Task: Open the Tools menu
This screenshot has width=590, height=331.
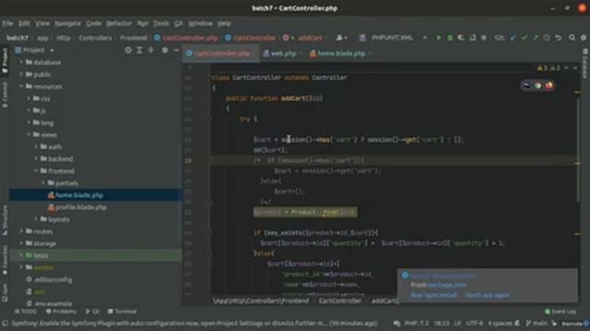Action: coord(161,23)
